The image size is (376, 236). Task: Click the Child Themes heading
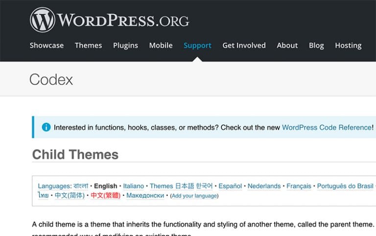[75, 154]
